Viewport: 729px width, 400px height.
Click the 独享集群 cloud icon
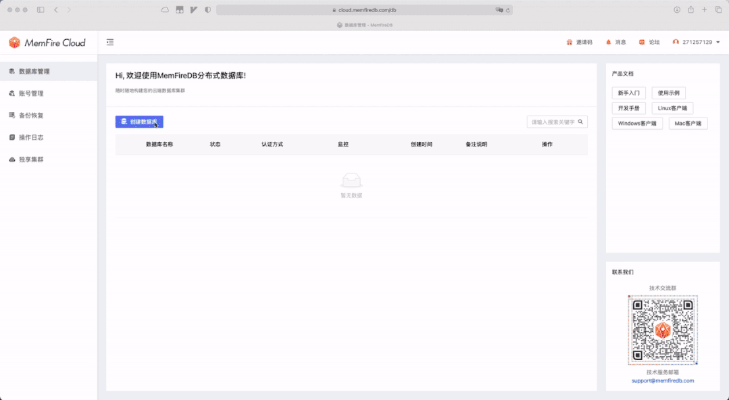pos(12,159)
